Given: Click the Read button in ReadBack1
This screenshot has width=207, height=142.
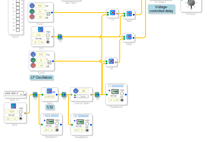Looking at the screenshot, I should [50, 121].
